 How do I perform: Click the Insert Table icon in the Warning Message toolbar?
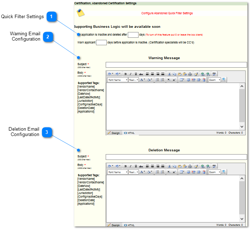tap(182, 80)
